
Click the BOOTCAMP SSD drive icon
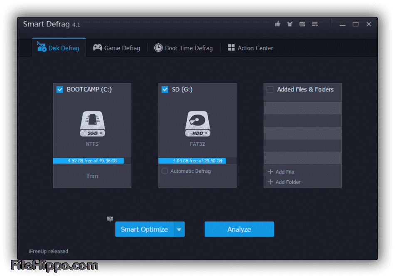(x=92, y=124)
